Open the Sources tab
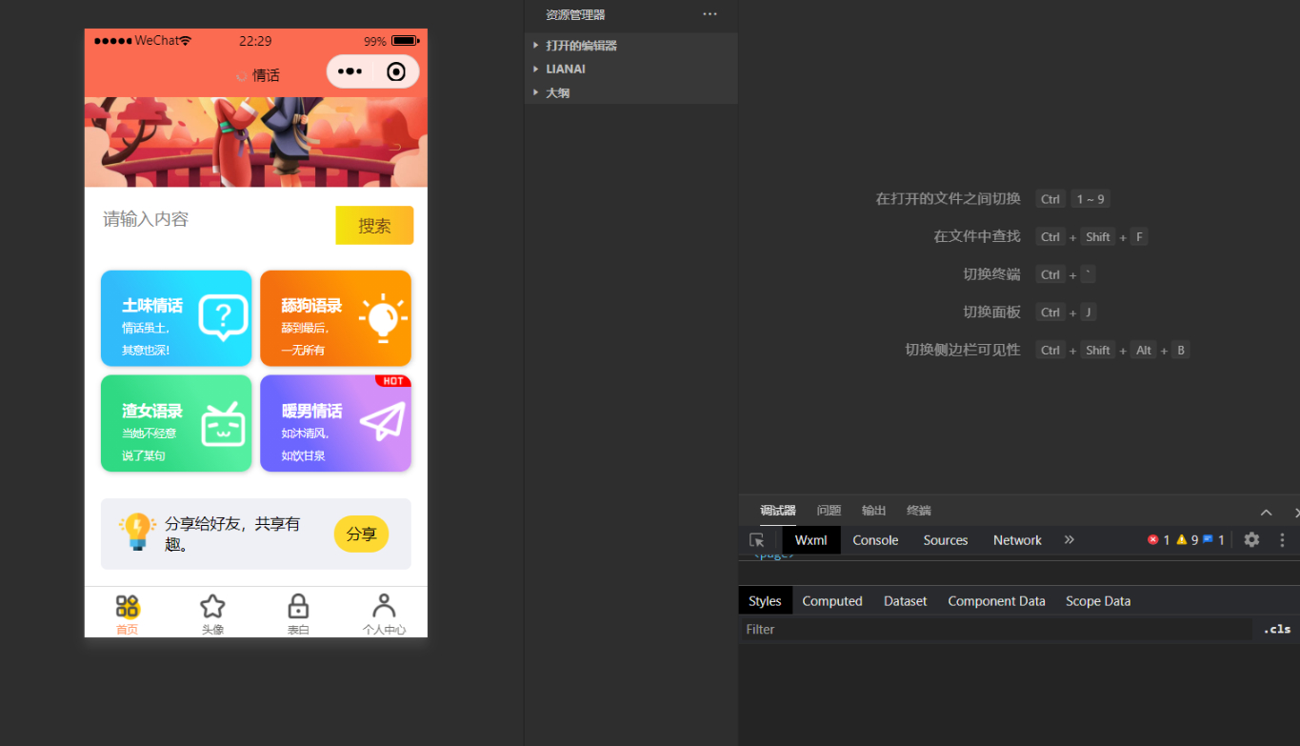This screenshot has height=746, width=1300. coord(946,540)
